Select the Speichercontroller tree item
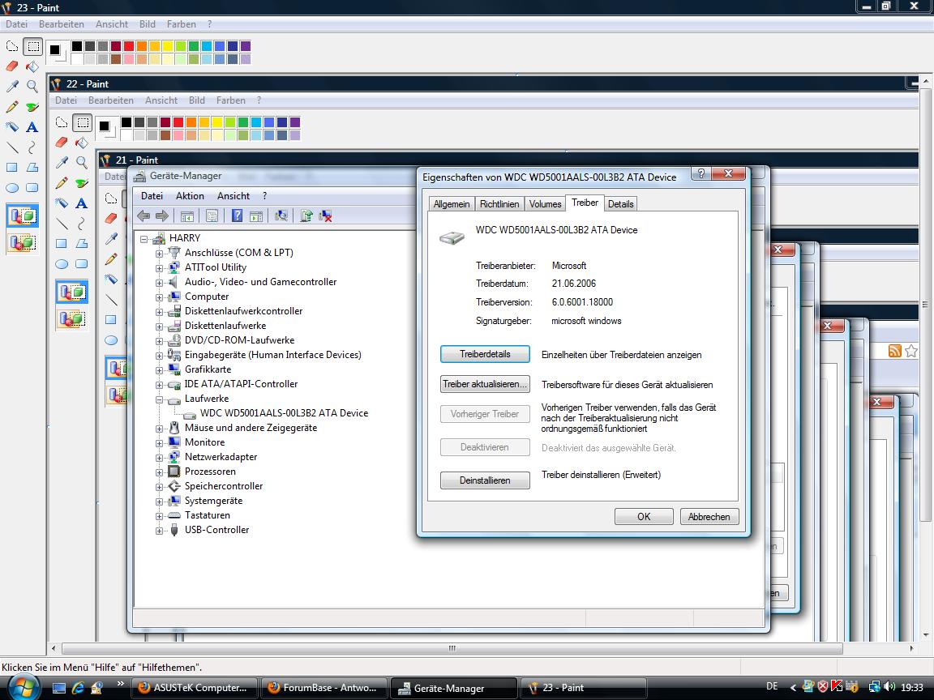Screen dimensions: 934x700 [x=224, y=486]
